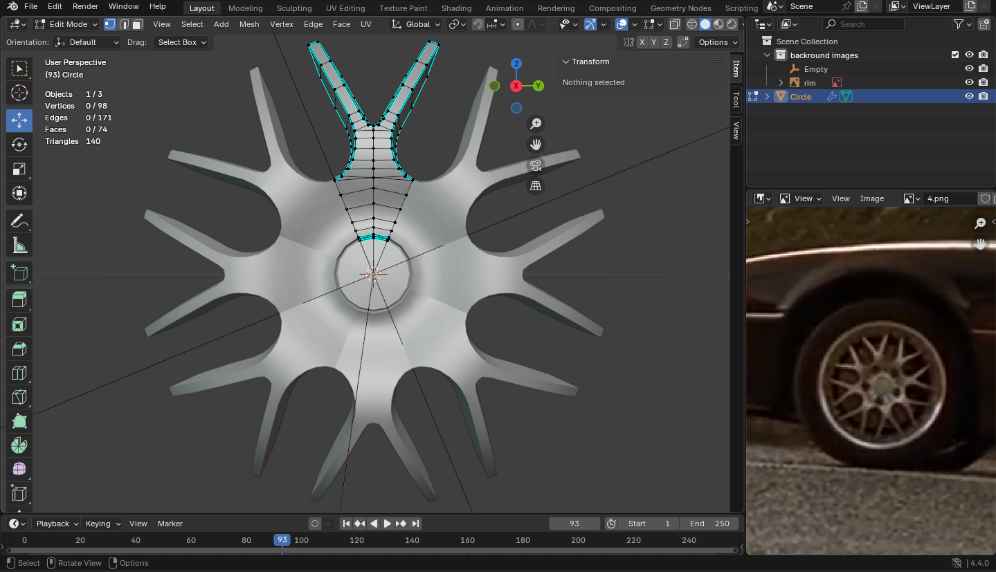Select the Move tool in left toolbar

pos(19,120)
